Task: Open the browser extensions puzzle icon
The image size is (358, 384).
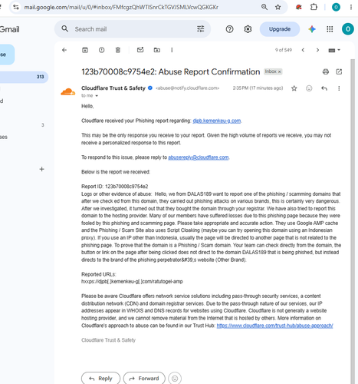Action: (314, 7)
